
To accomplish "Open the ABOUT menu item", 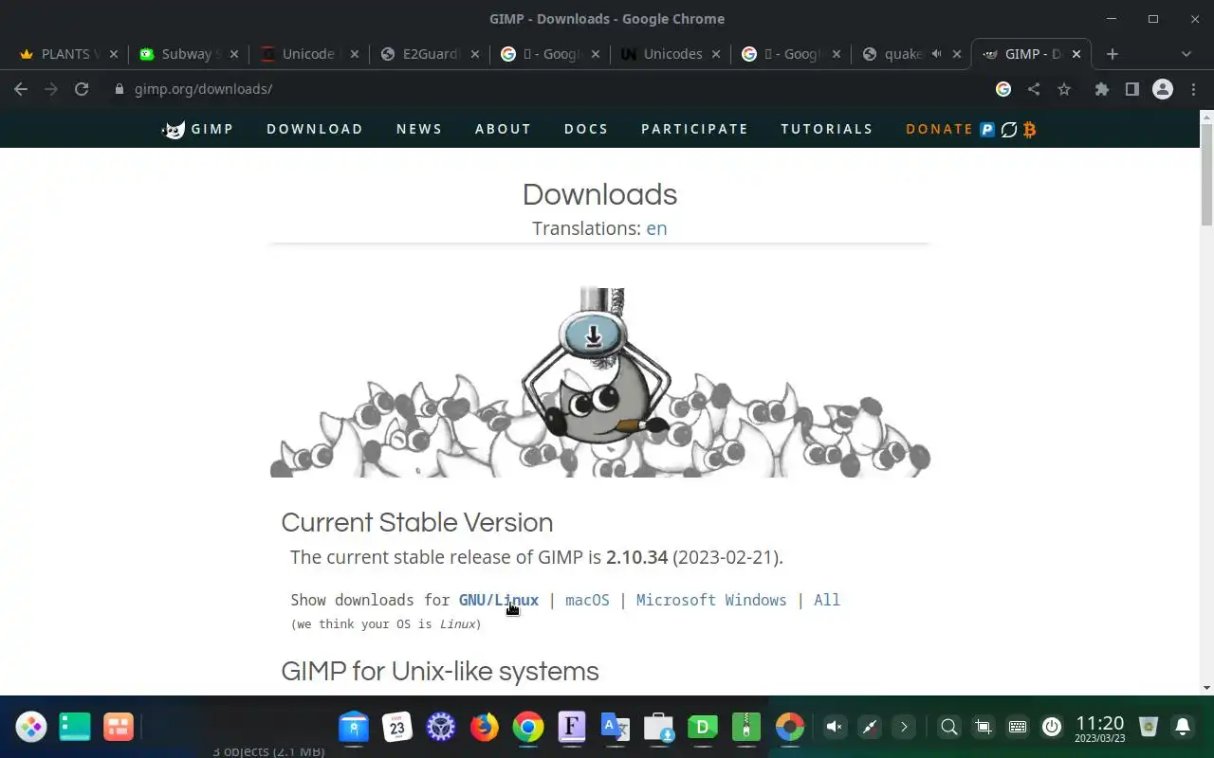I will click(503, 129).
